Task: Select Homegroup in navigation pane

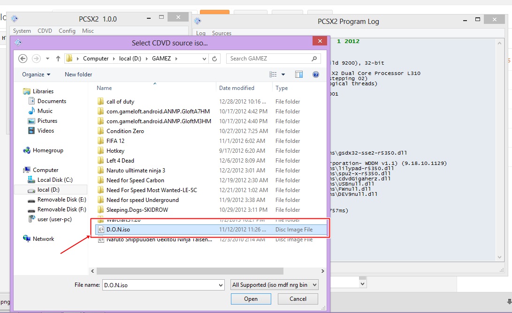Action: click(43, 150)
